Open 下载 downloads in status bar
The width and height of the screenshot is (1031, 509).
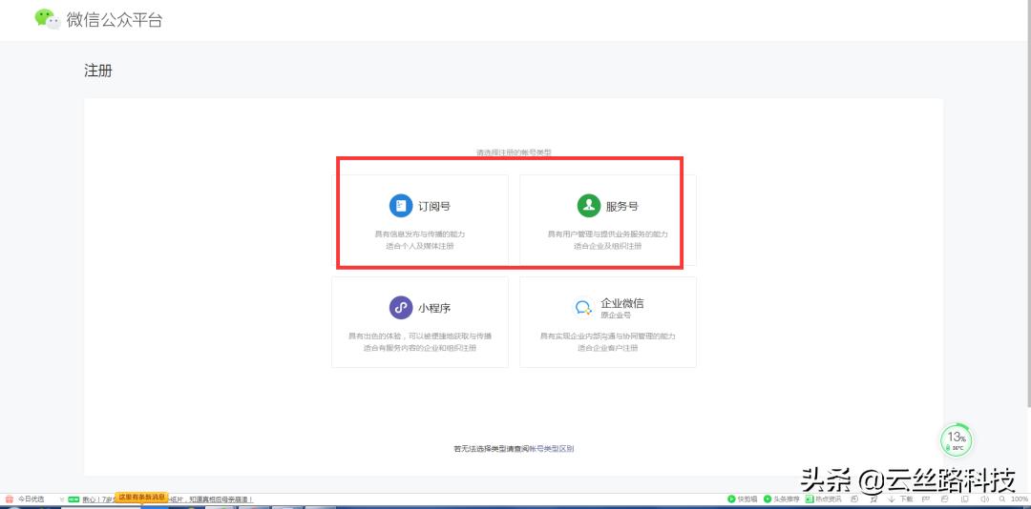[x=900, y=499]
